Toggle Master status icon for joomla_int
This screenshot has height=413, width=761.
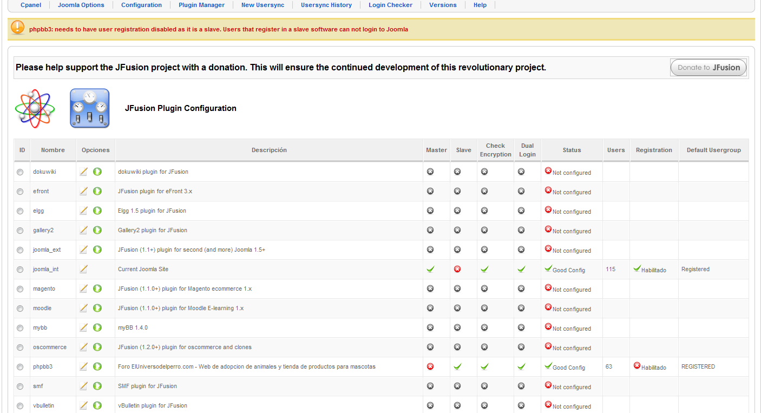click(x=430, y=269)
